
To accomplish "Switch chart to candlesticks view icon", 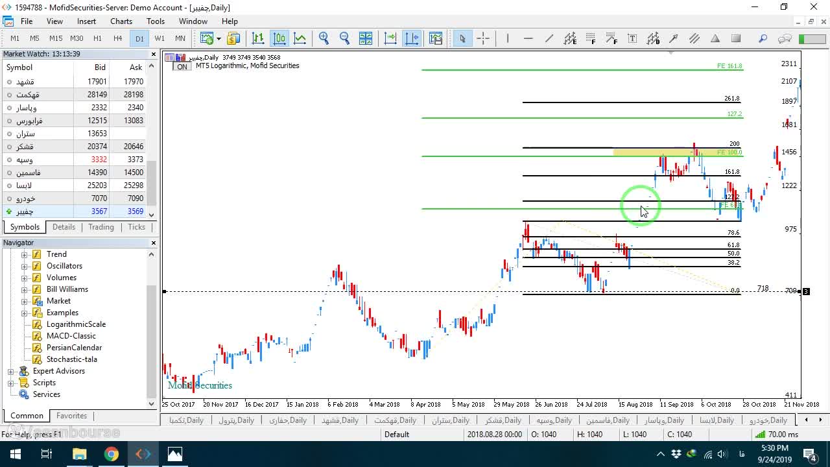I will pos(279,38).
